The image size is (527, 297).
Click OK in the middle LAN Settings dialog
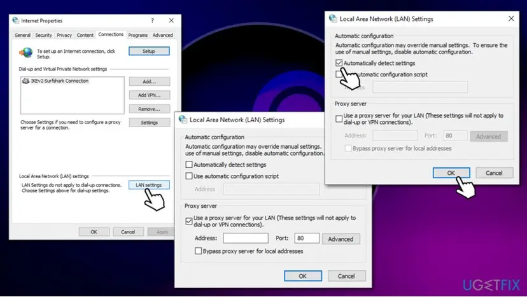(x=303, y=276)
